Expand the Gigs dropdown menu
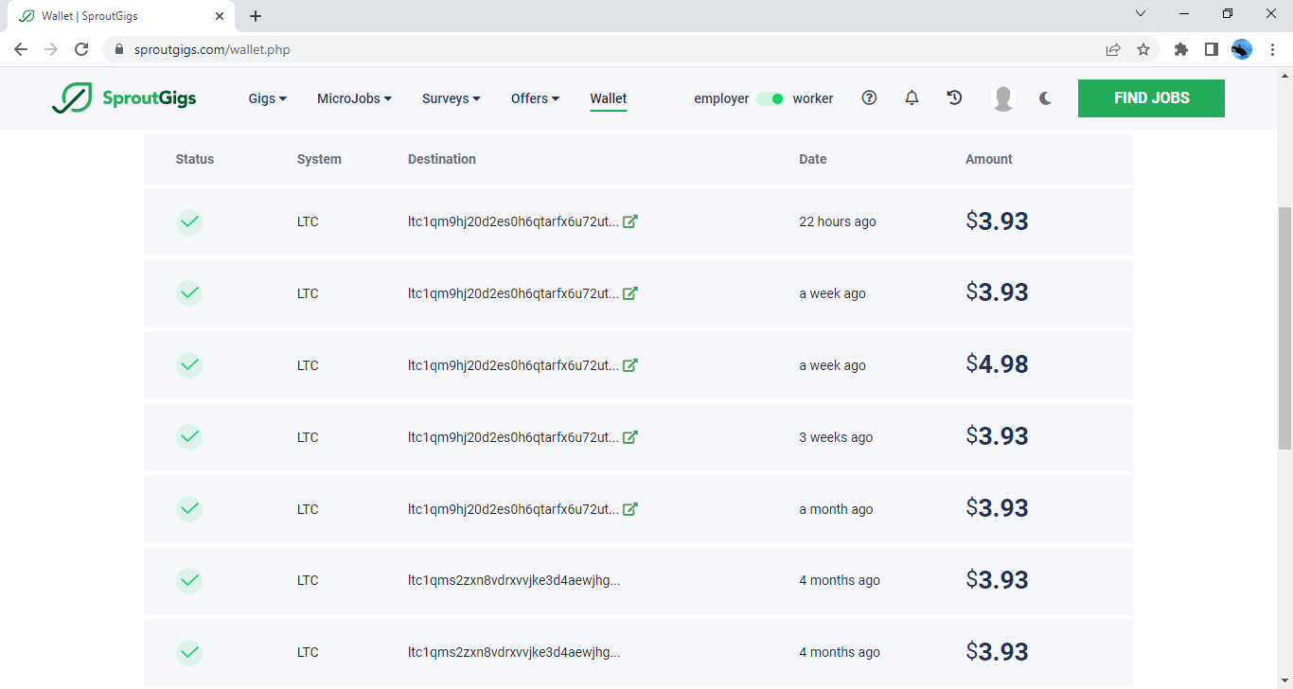Image resolution: width=1293 pixels, height=689 pixels. point(267,98)
